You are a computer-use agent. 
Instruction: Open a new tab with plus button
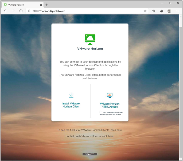(x=46, y=5)
